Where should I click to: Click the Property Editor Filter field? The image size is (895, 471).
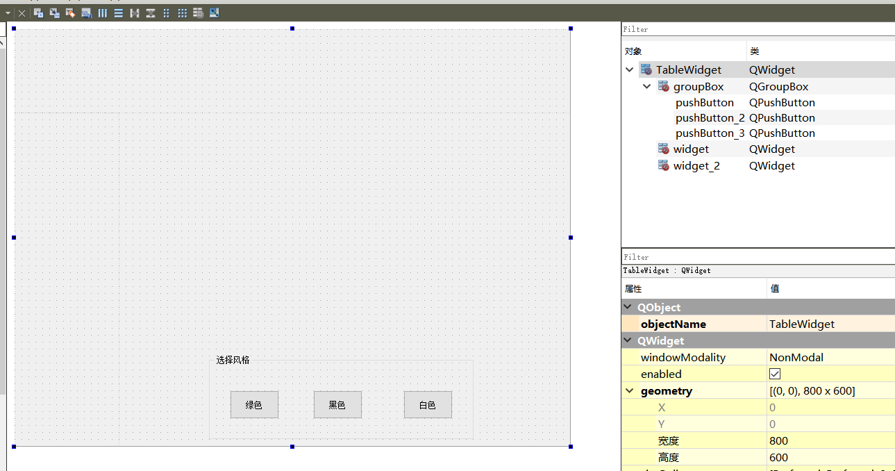(x=758, y=257)
